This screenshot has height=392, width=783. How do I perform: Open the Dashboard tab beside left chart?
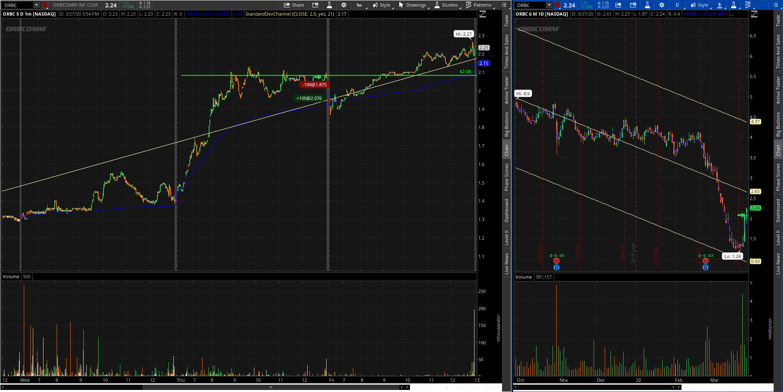(x=507, y=210)
